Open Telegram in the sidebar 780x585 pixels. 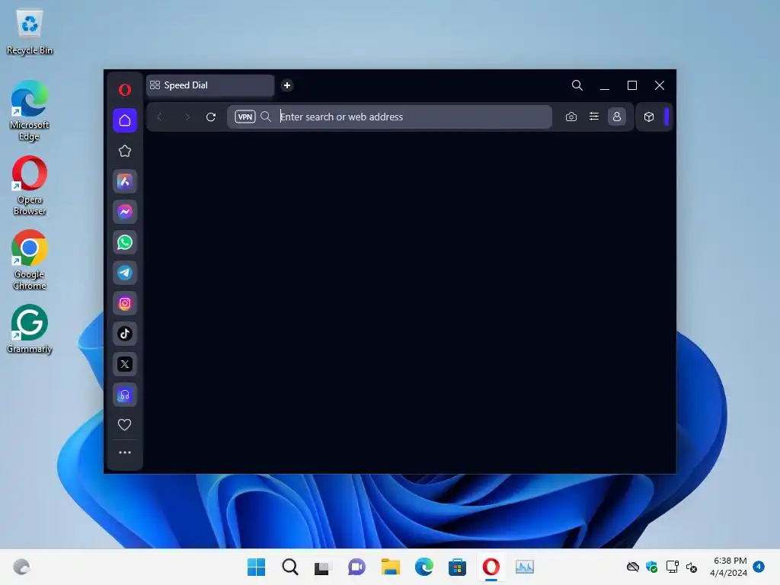pyautogui.click(x=125, y=273)
